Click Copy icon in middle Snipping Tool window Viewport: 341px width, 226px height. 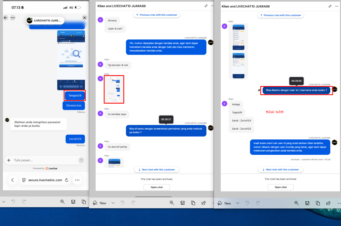(x=193, y=203)
